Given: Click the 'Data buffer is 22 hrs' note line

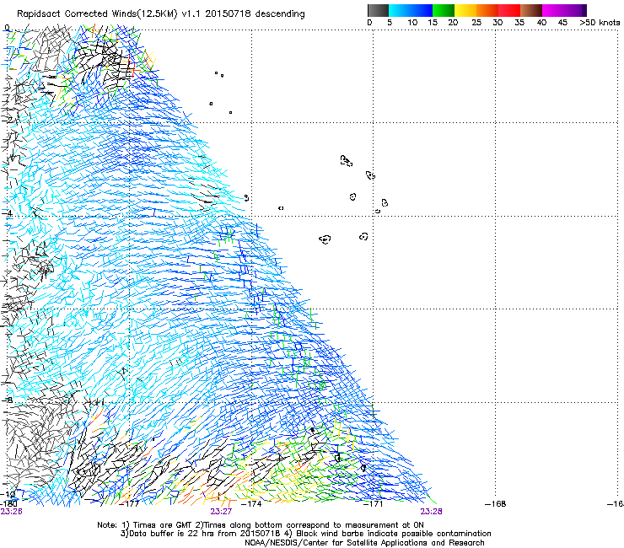Looking at the screenshot, I should pos(305,534).
